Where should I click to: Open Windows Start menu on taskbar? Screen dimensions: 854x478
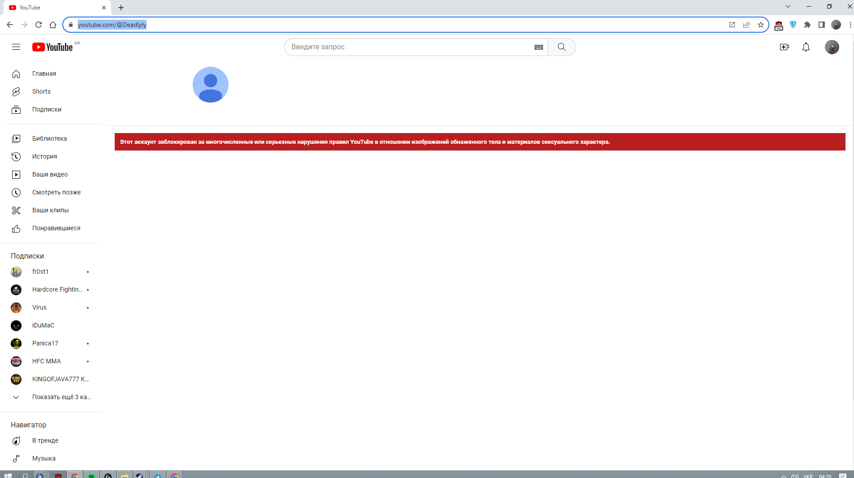pyautogui.click(x=8, y=475)
